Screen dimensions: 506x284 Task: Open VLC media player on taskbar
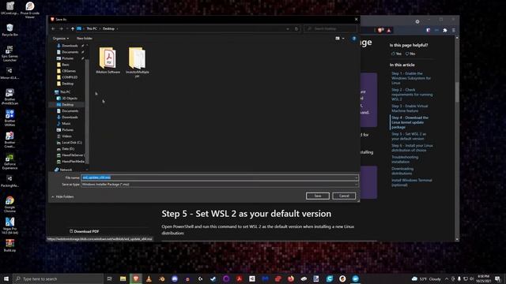pos(149,278)
